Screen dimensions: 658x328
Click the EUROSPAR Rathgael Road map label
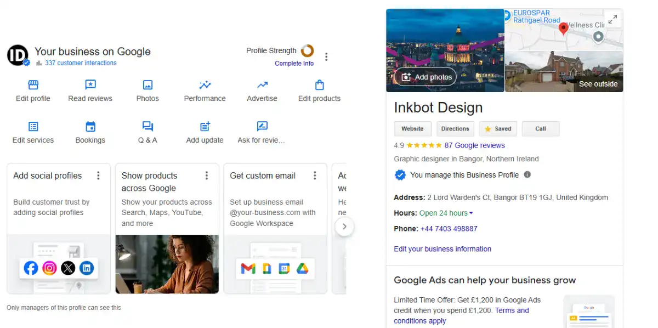click(536, 16)
